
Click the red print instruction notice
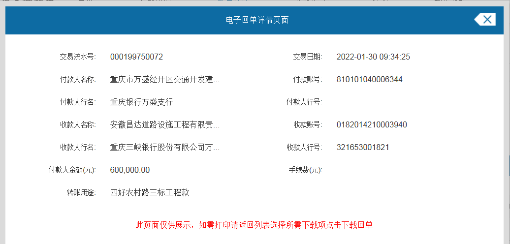click(x=254, y=225)
